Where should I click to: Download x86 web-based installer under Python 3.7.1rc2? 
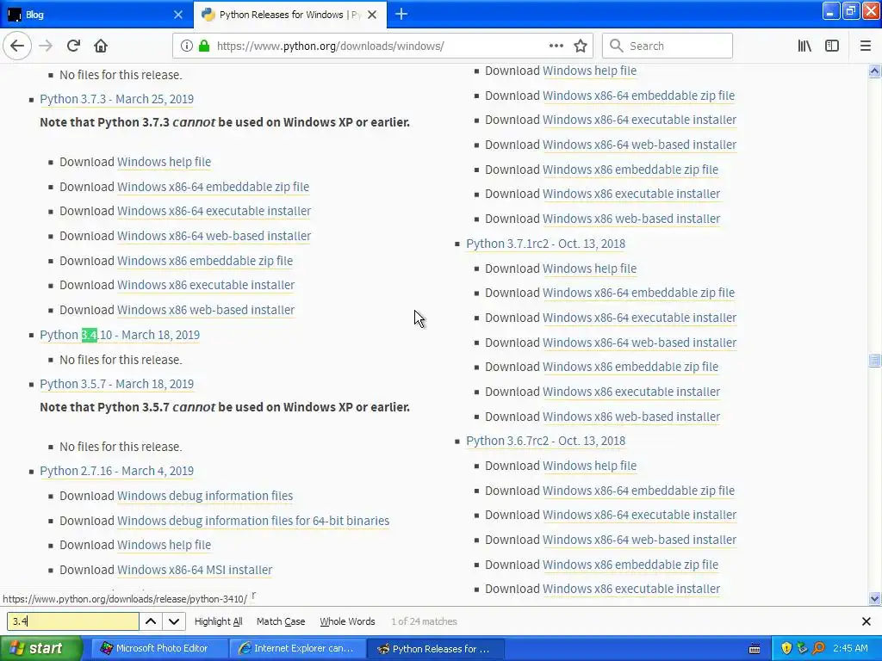coord(630,417)
